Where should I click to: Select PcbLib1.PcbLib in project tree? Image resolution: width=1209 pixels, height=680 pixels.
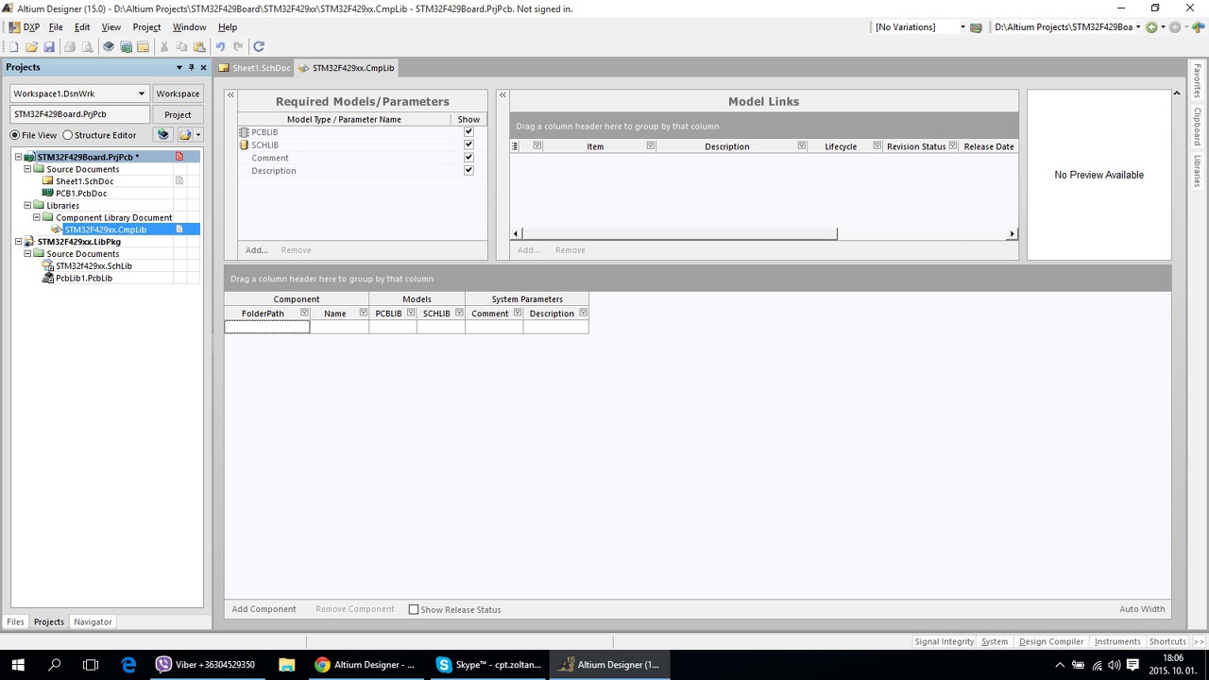coord(84,279)
